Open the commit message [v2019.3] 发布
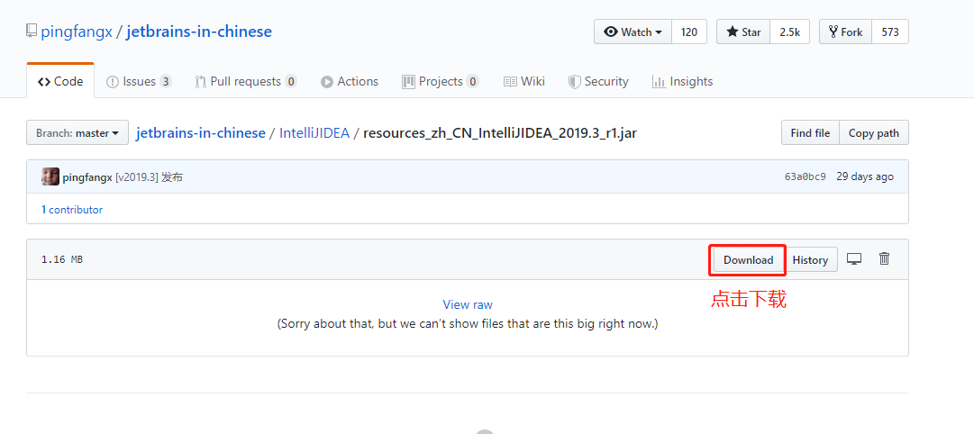Screen dimensions: 974x434 (149, 177)
